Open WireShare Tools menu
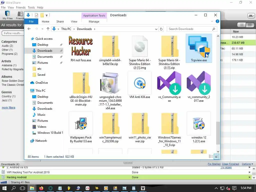This screenshot has height=192, width=256. tap(31, 7)
